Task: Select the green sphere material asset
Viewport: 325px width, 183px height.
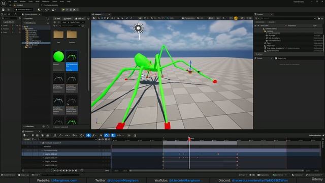Action: [59, 56]
